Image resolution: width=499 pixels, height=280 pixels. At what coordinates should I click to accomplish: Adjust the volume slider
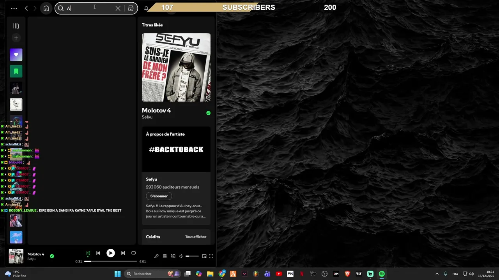click(192, 256)
